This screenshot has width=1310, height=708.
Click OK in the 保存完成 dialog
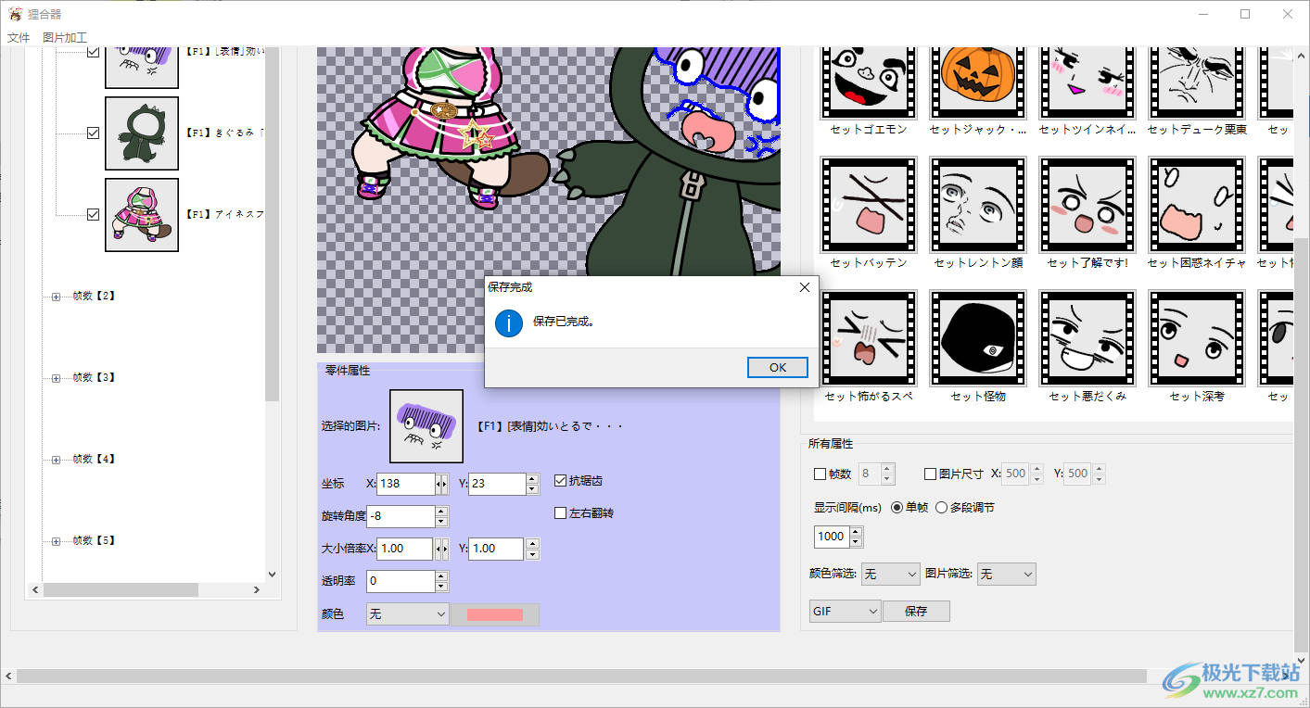(777, 368)
